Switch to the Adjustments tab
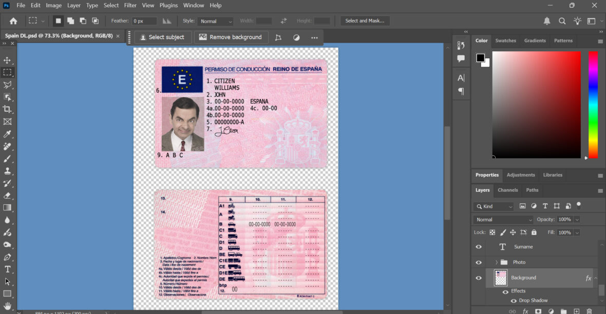 pyautogui.click(x=521, y=175)
